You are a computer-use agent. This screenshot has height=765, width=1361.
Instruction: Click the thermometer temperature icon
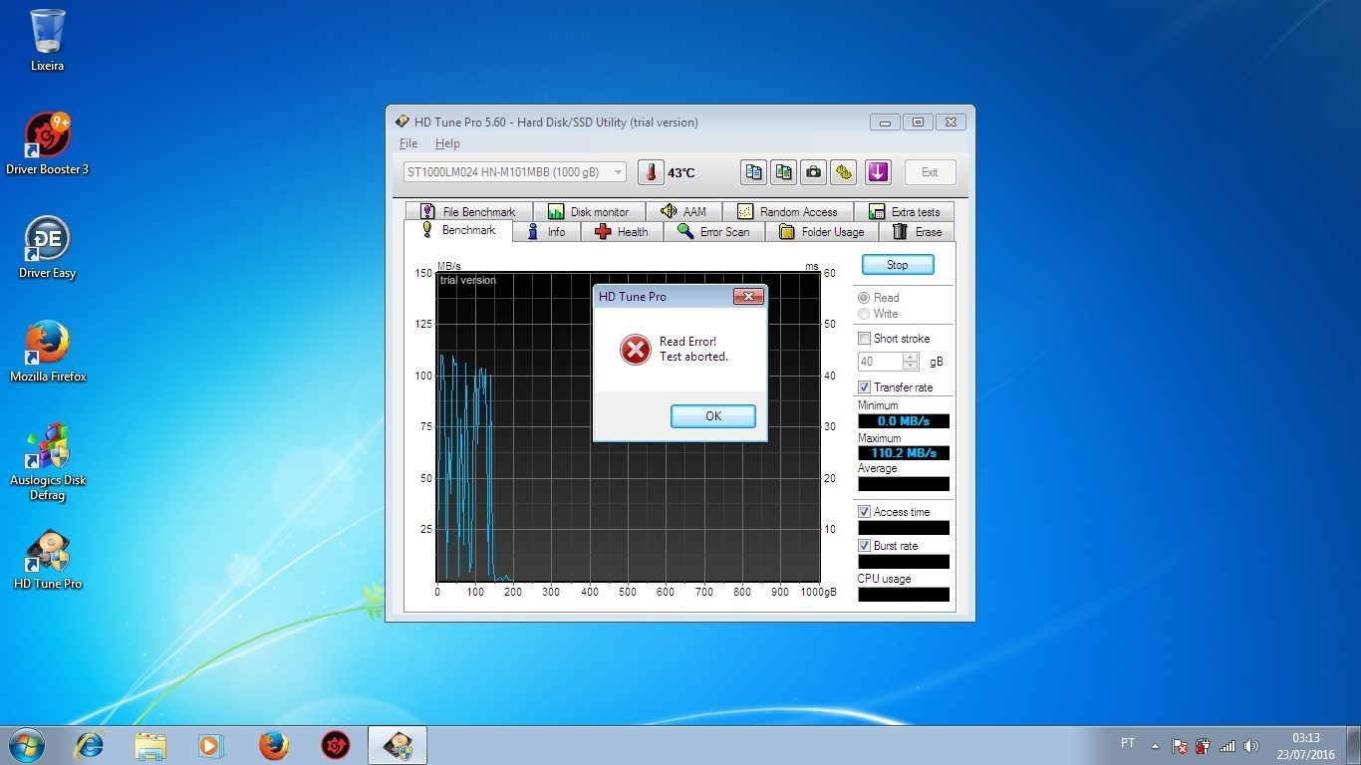pos(651,172)
